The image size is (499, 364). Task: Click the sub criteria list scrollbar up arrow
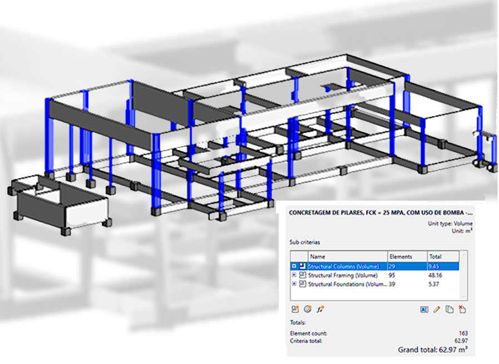click(464, 256)
